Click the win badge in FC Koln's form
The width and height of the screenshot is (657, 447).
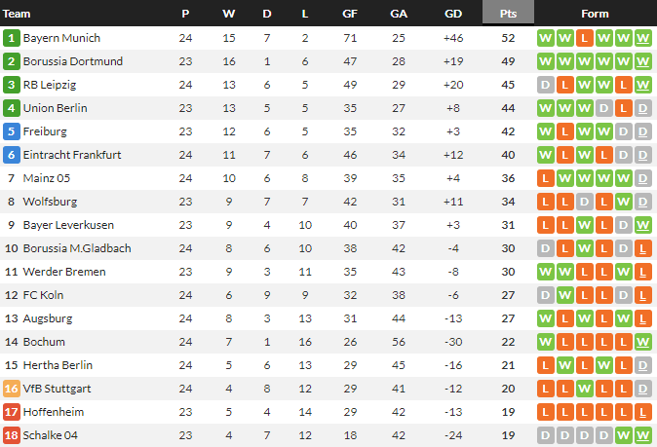(x=565, y=295)
